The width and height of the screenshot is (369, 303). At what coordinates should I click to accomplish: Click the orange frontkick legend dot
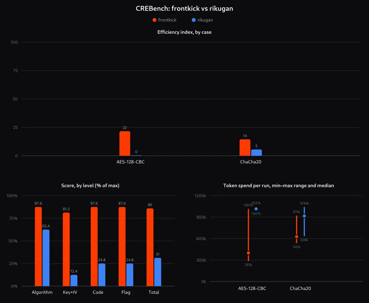pos(155,20)
